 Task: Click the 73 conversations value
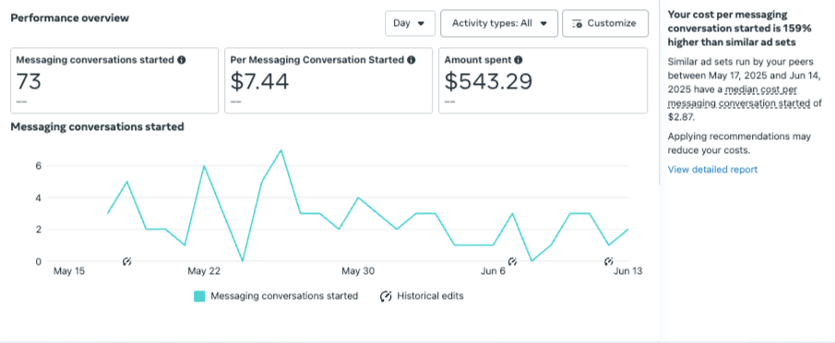point(29,81)
